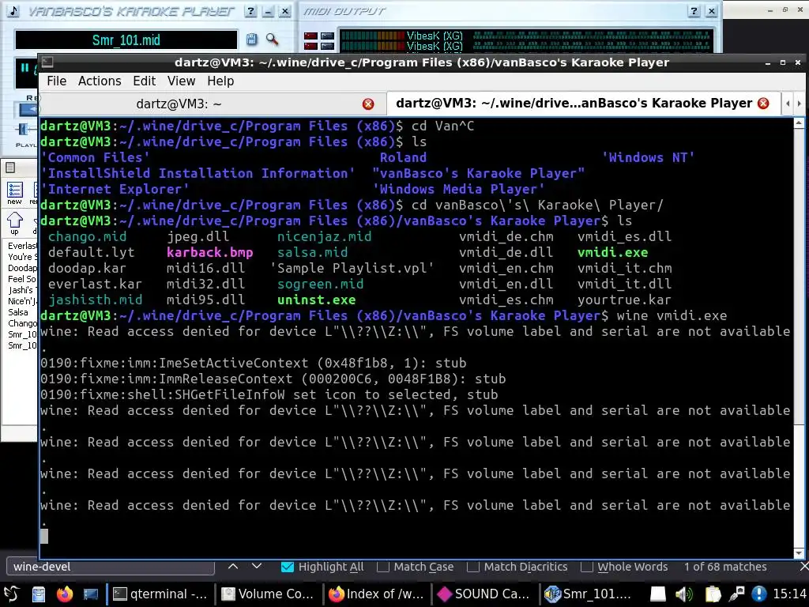
Task: Enable the Match Case checkbox
Action: [383, 567]
